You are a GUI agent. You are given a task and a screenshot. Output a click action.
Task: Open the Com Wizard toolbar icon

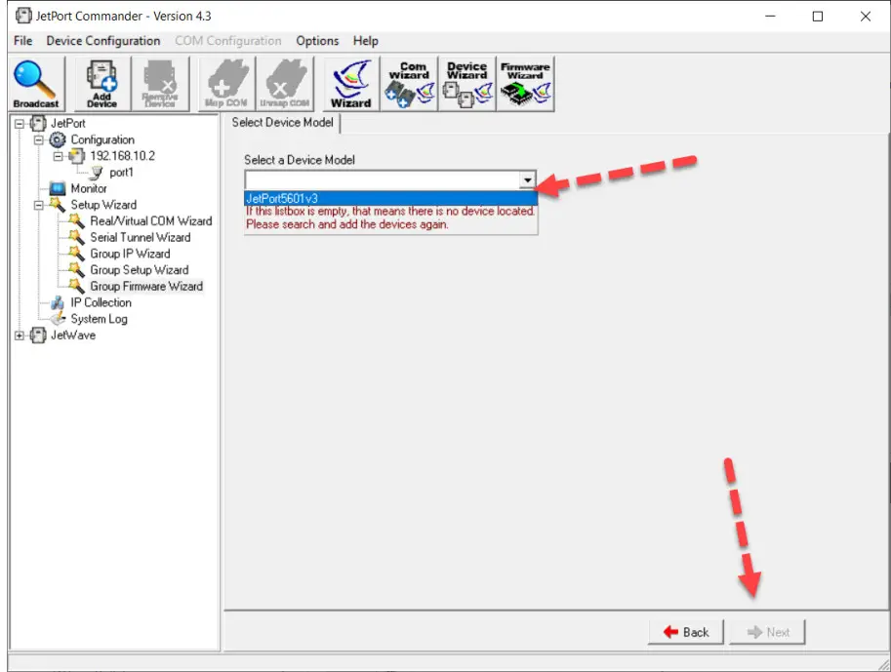[409, 84]
